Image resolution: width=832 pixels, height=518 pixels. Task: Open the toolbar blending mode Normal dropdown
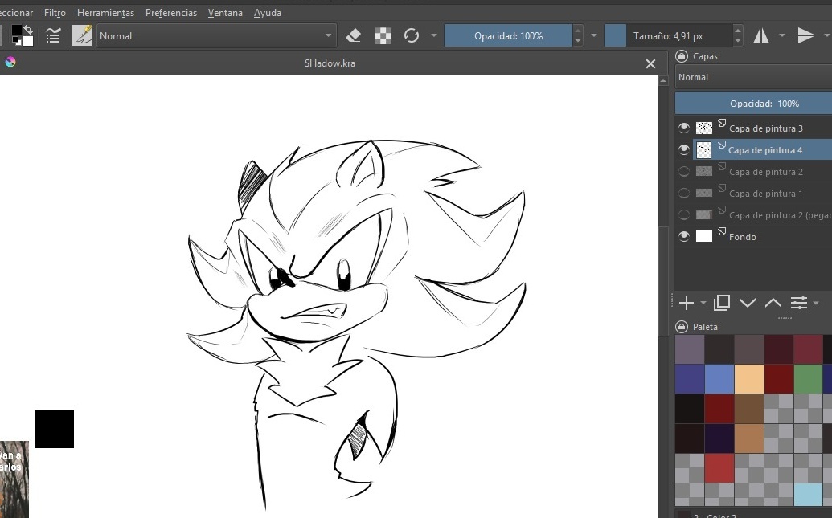216,35
